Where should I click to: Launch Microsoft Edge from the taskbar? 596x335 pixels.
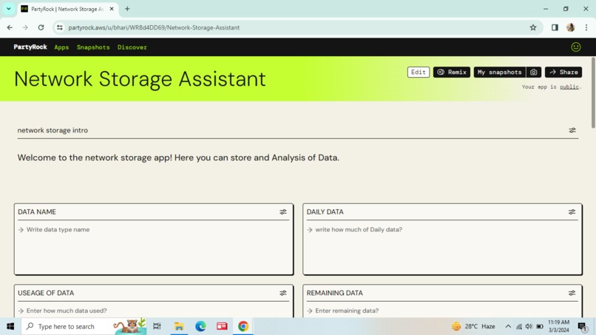(x=200, y=326)
